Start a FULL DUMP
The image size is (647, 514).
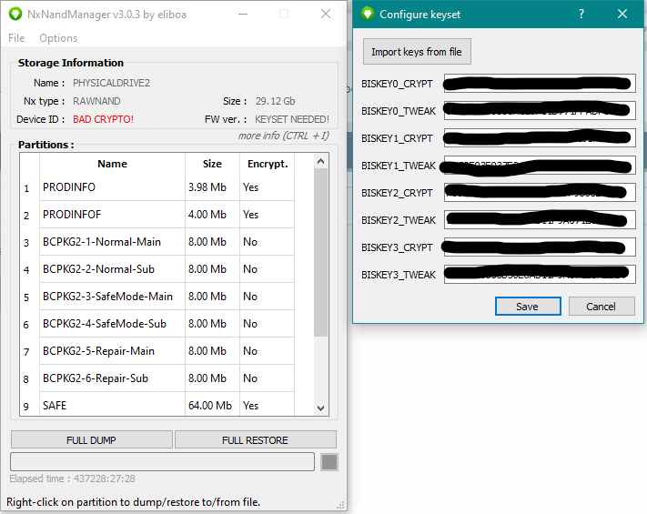(92, 440)
